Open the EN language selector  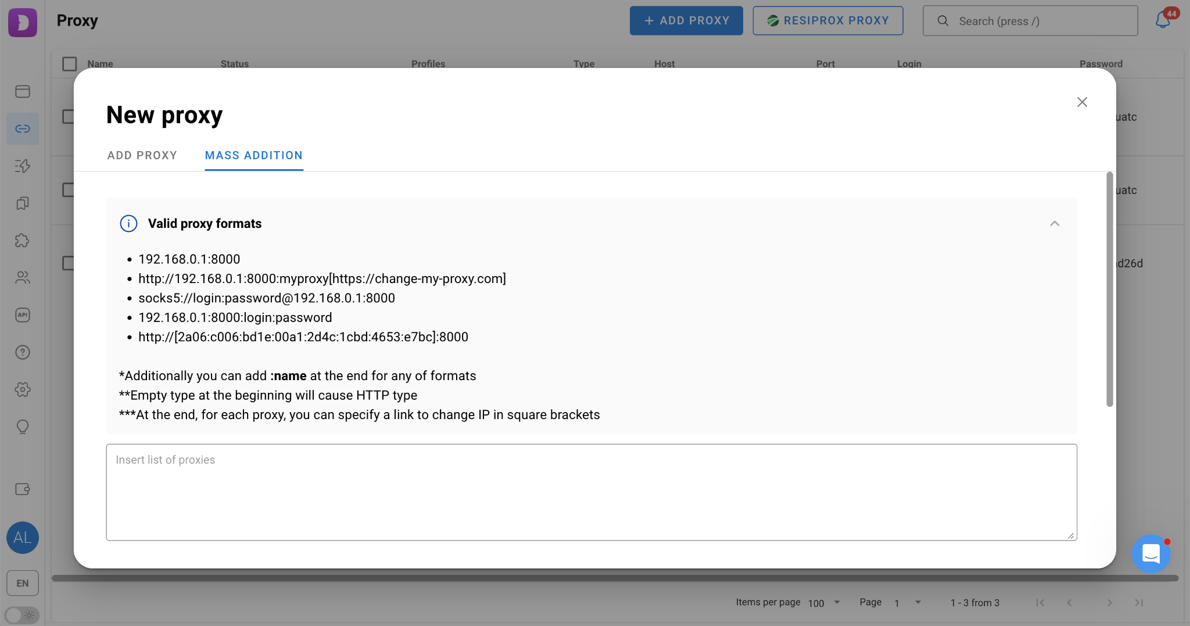click(23, 583)
